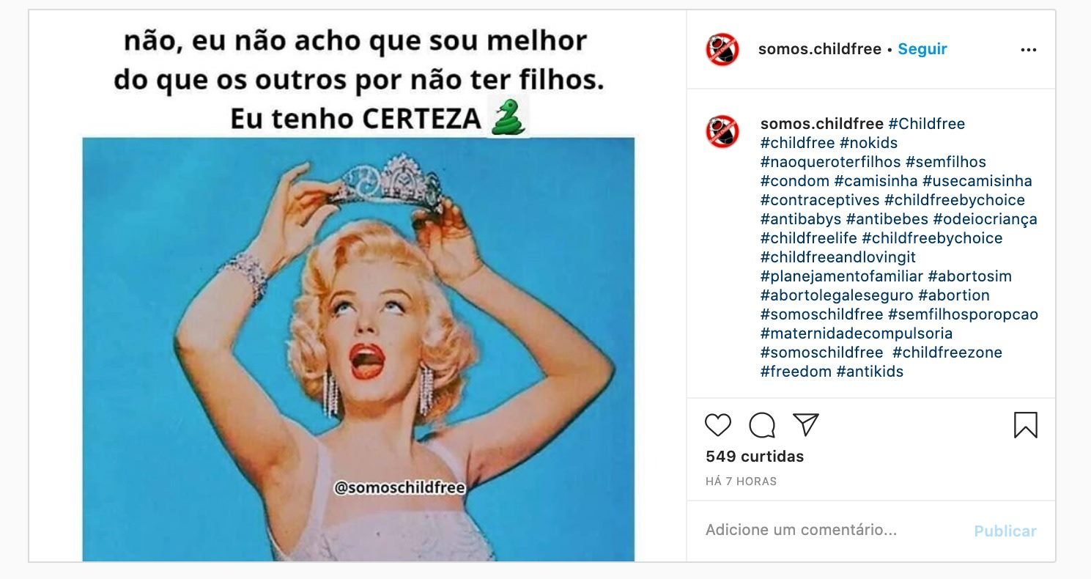Open the #abortosim hashtag
The height and width of the screenshot is (579, 1091).
969,276
